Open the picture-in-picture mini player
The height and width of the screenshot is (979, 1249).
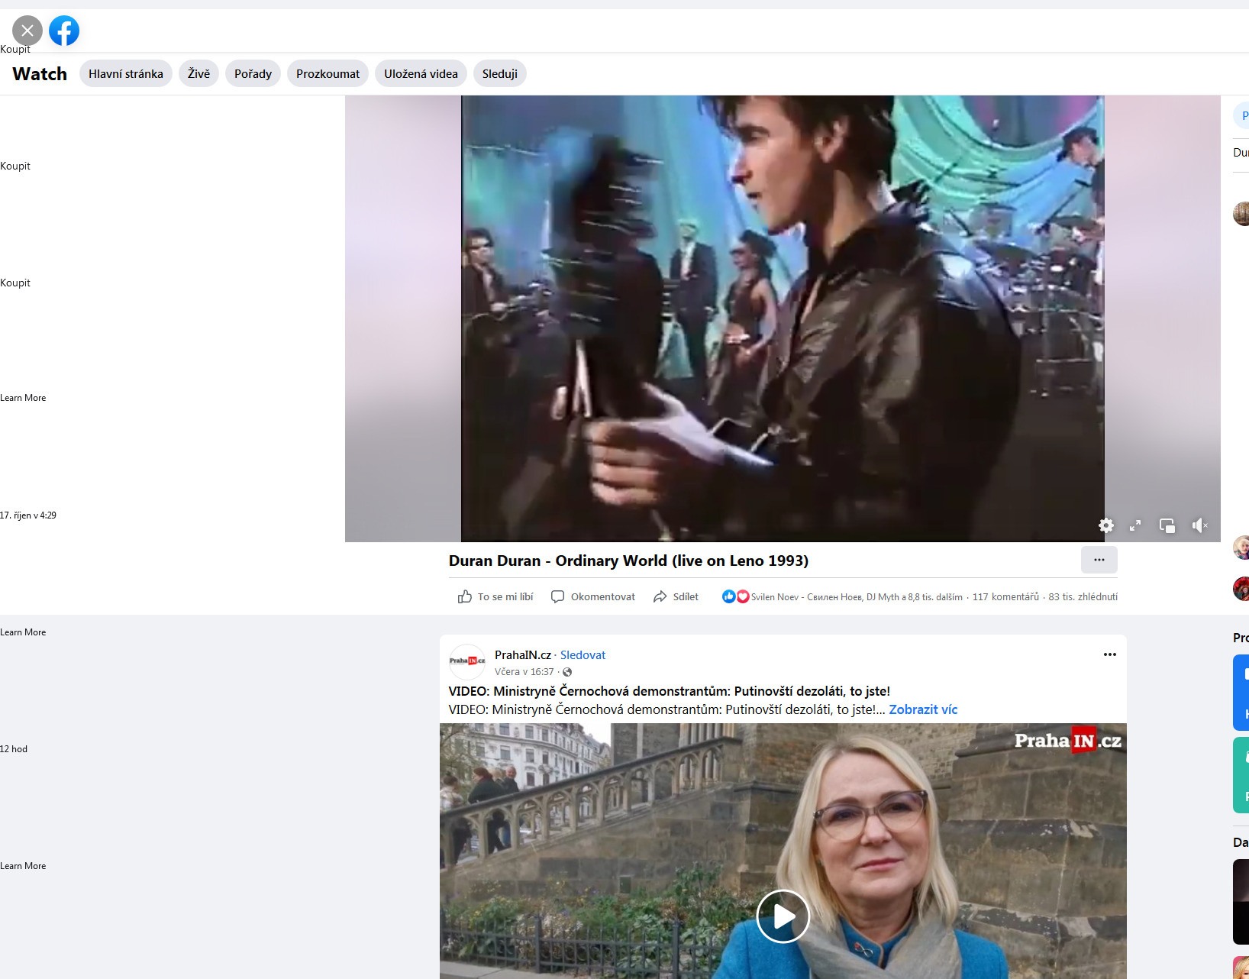point(1167,525)
